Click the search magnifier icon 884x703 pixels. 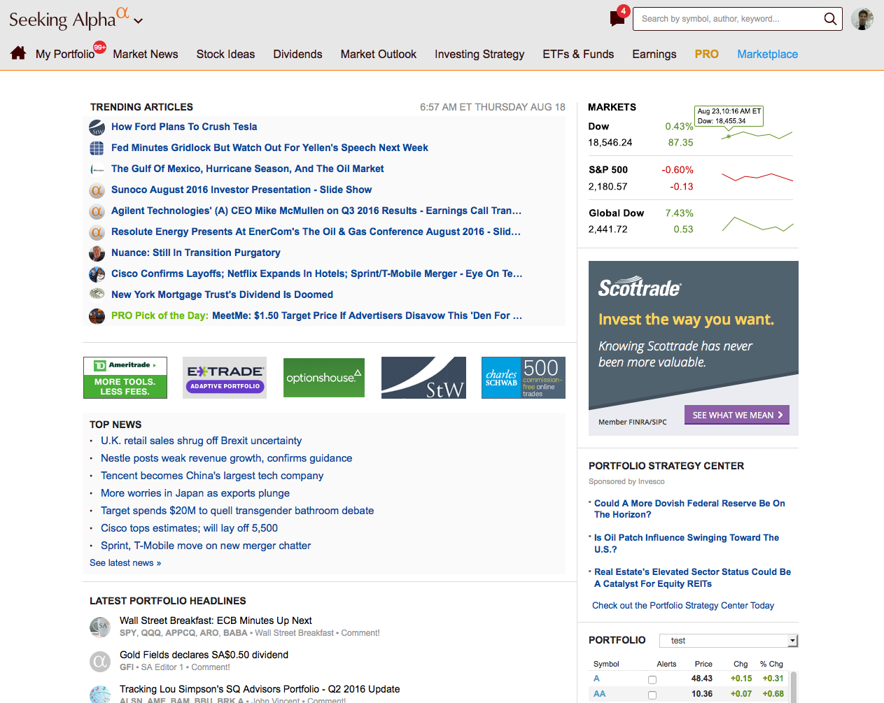830,19
